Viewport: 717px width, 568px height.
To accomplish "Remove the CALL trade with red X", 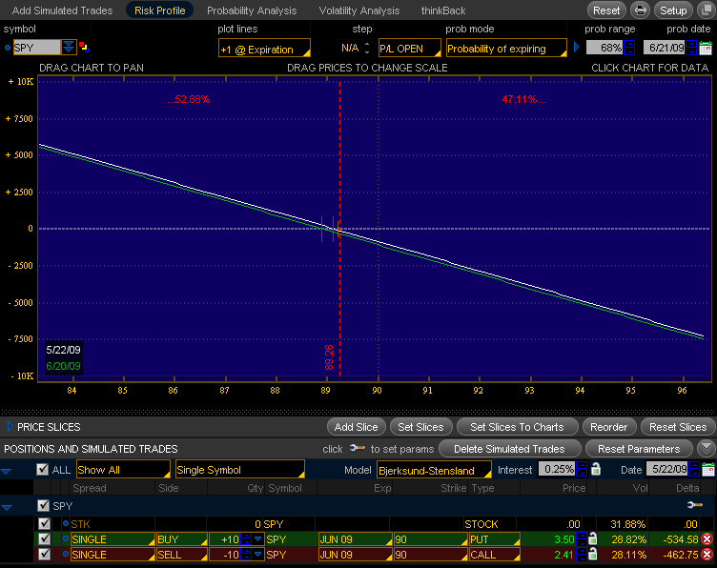I will (x=707, y=555).
